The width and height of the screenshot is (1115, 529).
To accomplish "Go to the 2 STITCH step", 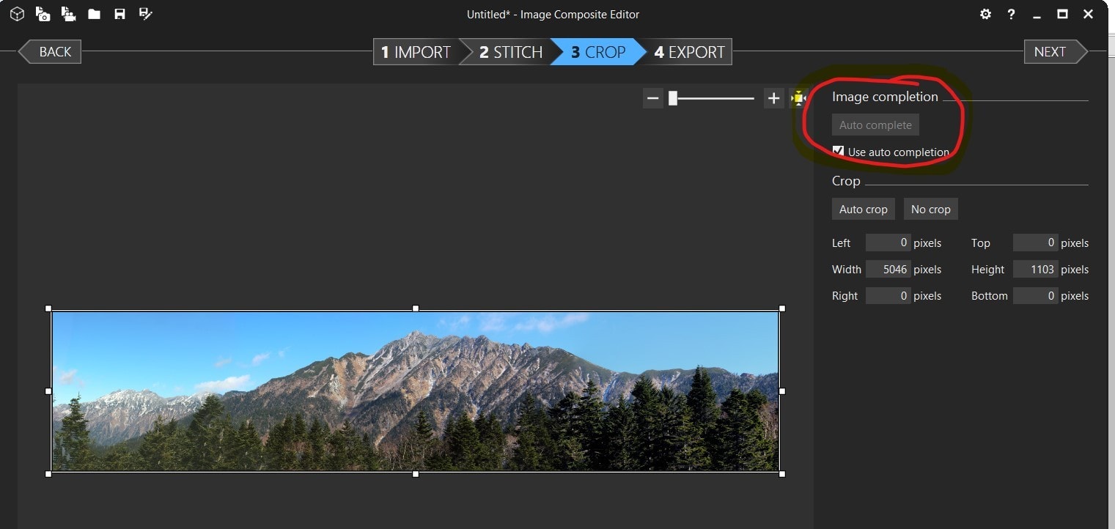I will pos(510,52).
